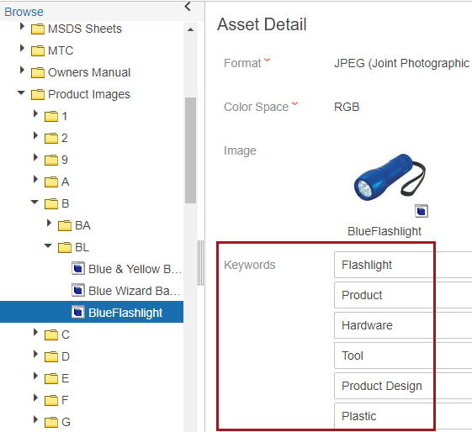Expand the MTC folder node
This screenshot has height=432, width=472.
(x=22, y=48)
